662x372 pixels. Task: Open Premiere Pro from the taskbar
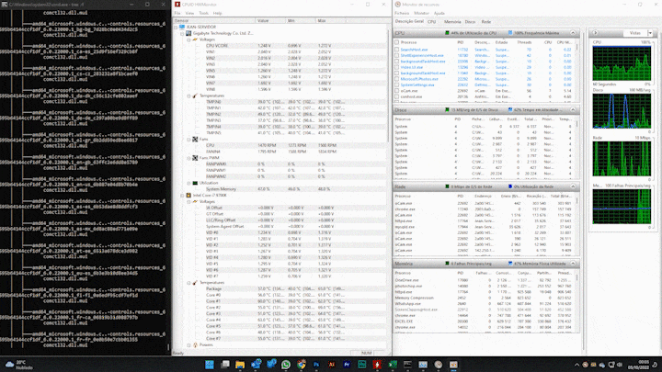click(347, 365)
